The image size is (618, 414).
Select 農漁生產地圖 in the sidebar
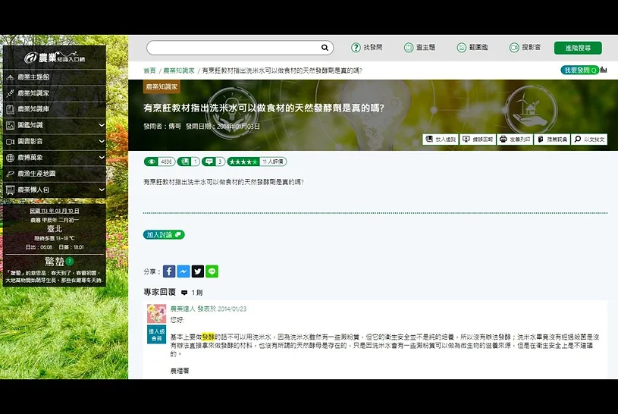(36, 174)
